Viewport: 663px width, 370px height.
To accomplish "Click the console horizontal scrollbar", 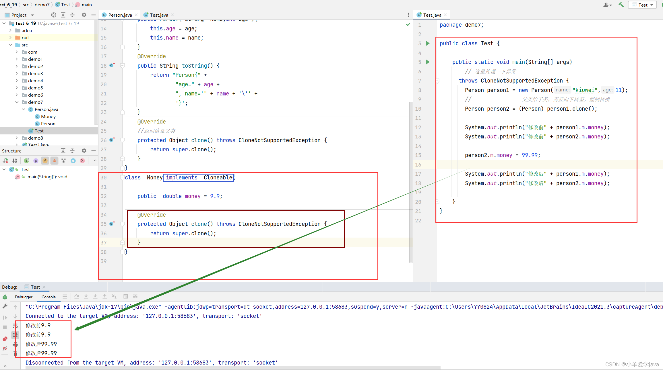I will click(x=230, y=367).
